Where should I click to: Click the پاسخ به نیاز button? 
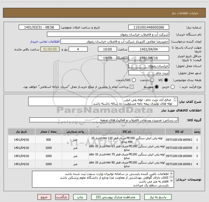click(158, 197)
